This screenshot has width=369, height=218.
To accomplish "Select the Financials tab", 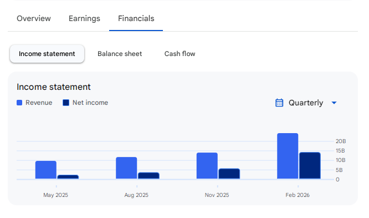I will pos(136,18).
